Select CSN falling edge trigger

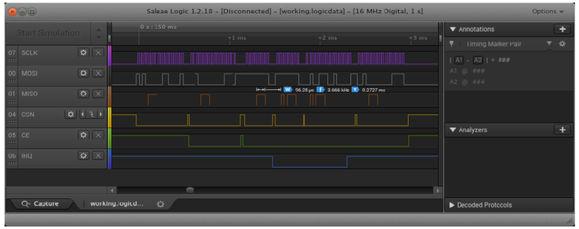(91, 114)
